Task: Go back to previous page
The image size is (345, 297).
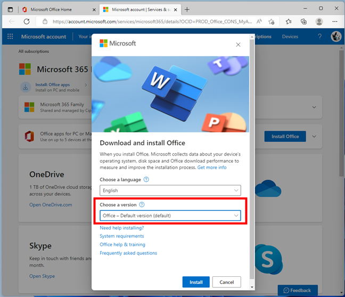Action: point(12,21)
